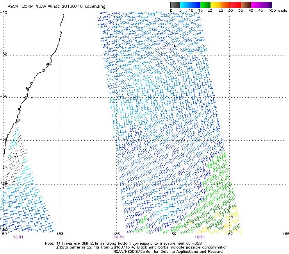
Task: Click the '45' legend scale number
Action: [x=260, y=11]
